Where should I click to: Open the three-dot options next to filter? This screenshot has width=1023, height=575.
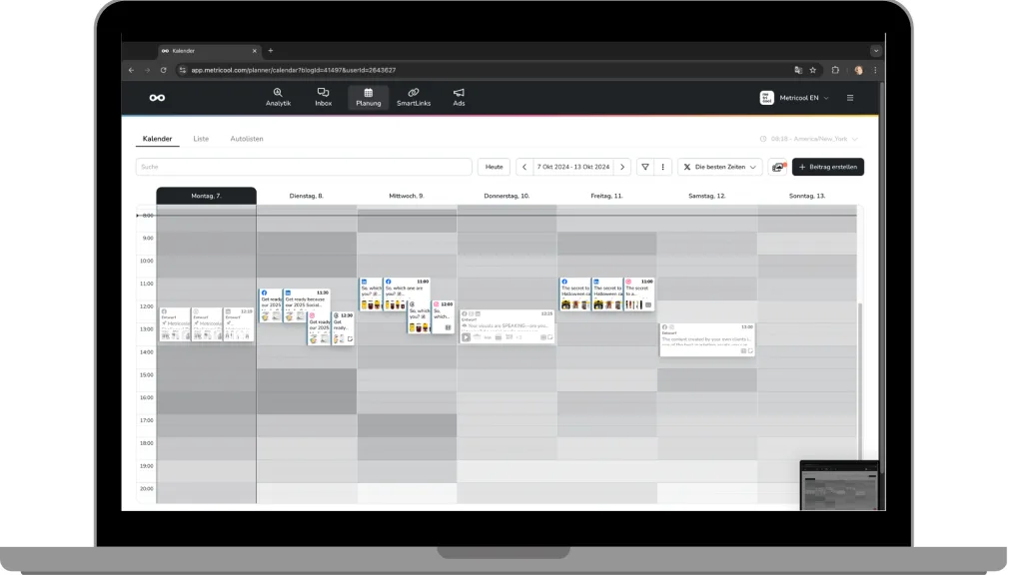[662, 167]
